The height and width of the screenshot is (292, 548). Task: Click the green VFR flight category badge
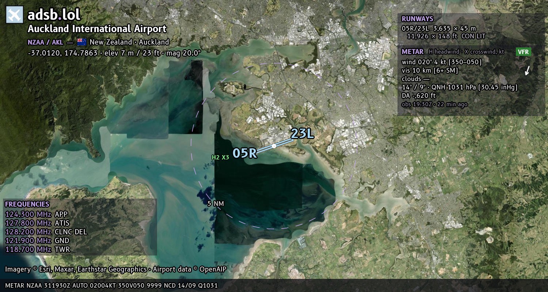coord(523,52)
